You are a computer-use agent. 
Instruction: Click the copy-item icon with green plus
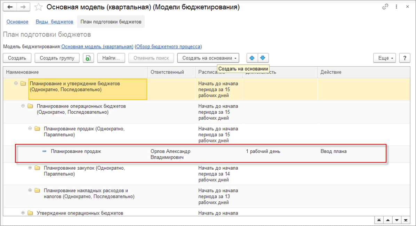pyautogui.click(x=88, y=58)
